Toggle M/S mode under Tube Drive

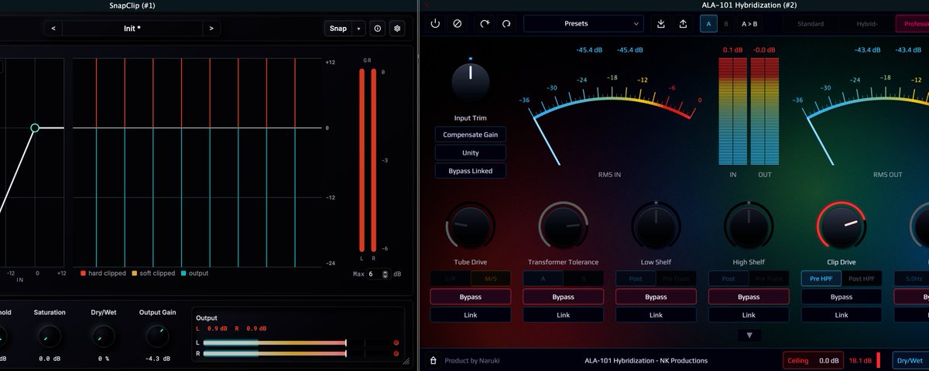490,278
